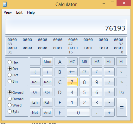The image size is (133, 124).
Task: Click the Rsh right shift button
Action: 47,102
